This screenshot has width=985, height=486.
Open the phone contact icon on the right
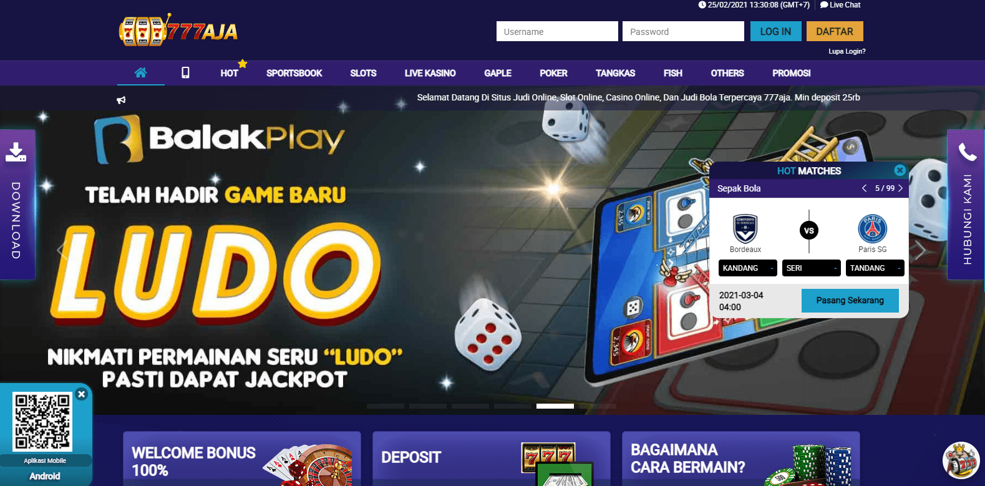968,152
